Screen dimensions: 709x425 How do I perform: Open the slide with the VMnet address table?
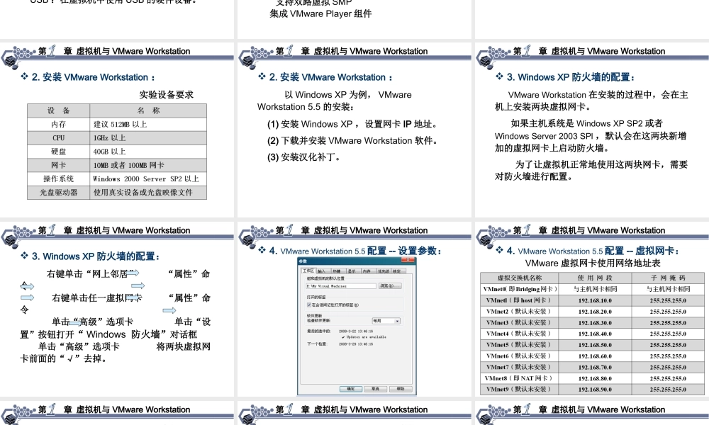592,309
